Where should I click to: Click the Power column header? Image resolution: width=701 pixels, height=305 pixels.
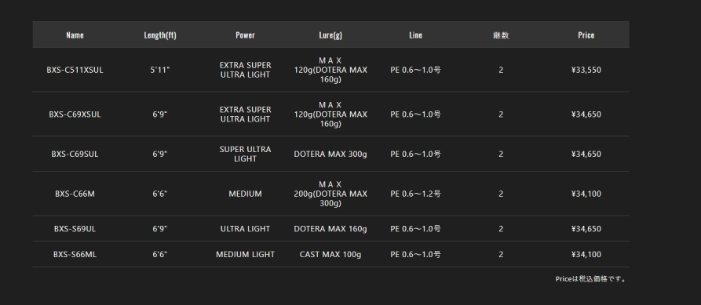click(245, 34)
